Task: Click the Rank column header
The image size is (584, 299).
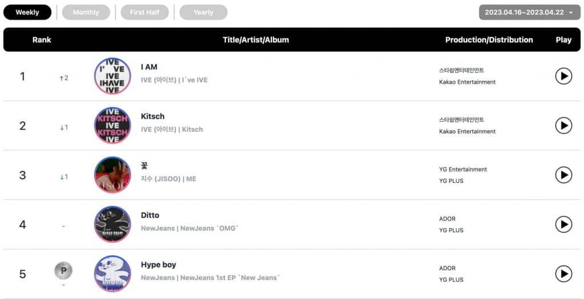Action: click(x=42, y=40)
